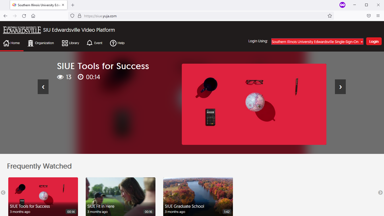
Task: Reload the page in the browser
Action: (24, 16)
